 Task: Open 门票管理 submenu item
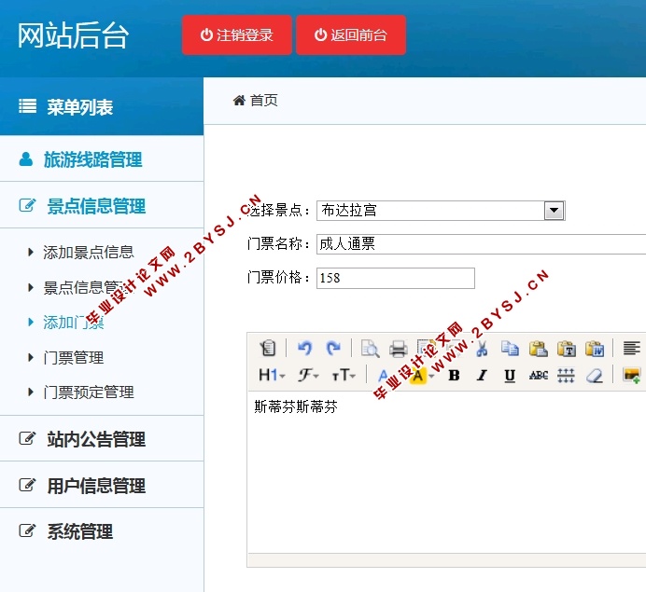(x=74, y=357)
